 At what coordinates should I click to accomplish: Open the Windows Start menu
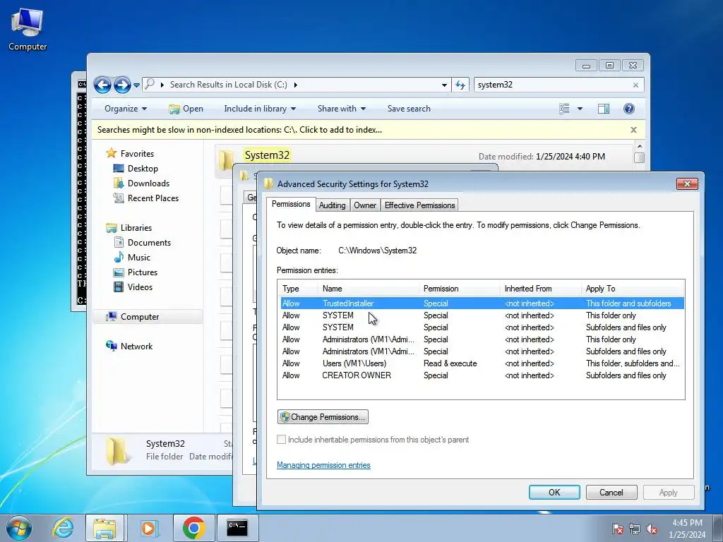[x=18, y=528]
